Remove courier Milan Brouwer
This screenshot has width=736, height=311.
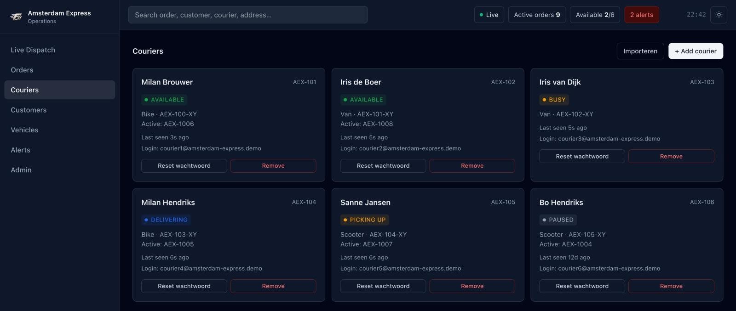[273, 166]
